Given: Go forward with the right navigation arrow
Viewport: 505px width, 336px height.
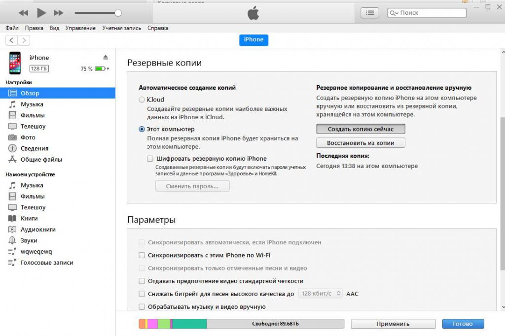Looking at the screenshot, I should [24, 40].
